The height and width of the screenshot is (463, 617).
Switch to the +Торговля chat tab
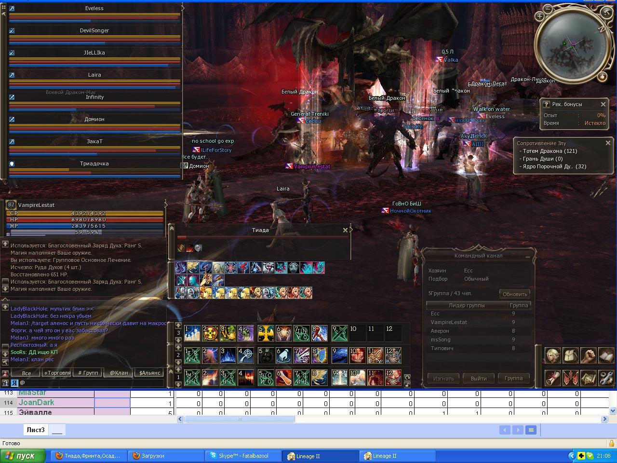click(x=57, y=373)
